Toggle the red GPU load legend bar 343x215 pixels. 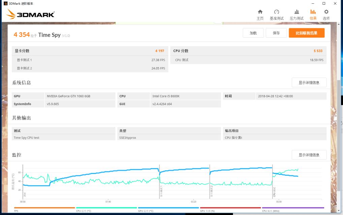click(x=230, y=208)
